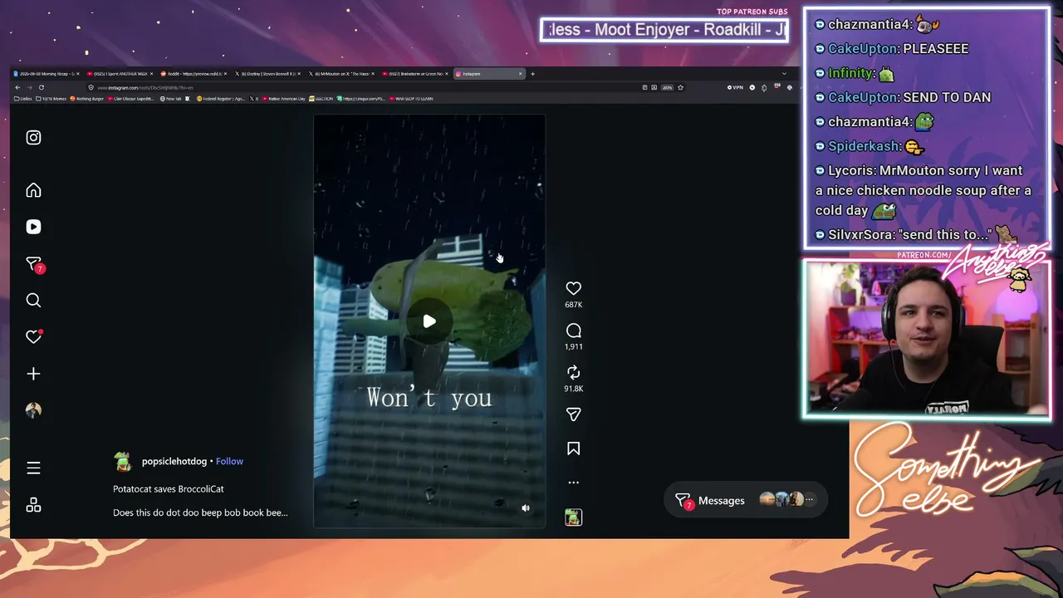
Task: Expand the tab search dropdown arrow
Action: (x=784, y=74)
